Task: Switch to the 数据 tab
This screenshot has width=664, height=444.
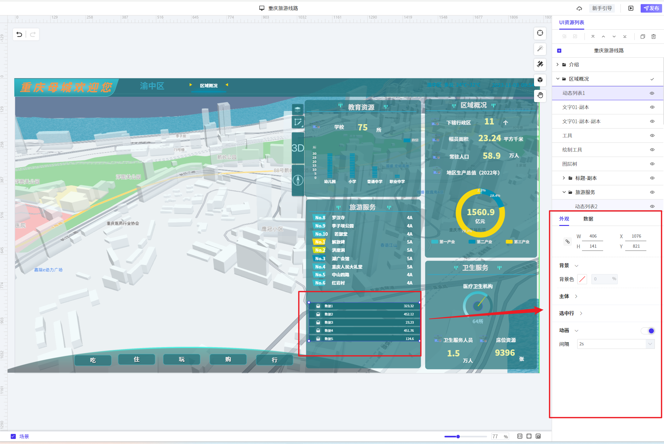Action: pos(588,219)
